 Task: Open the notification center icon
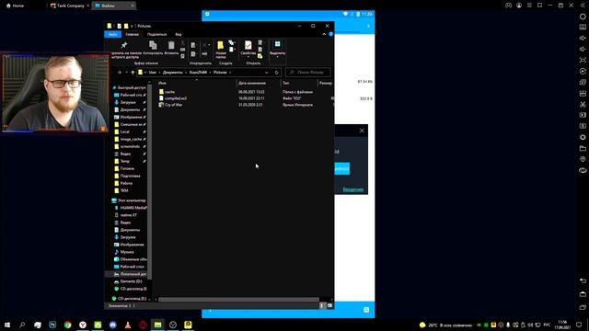click(579, 325)
